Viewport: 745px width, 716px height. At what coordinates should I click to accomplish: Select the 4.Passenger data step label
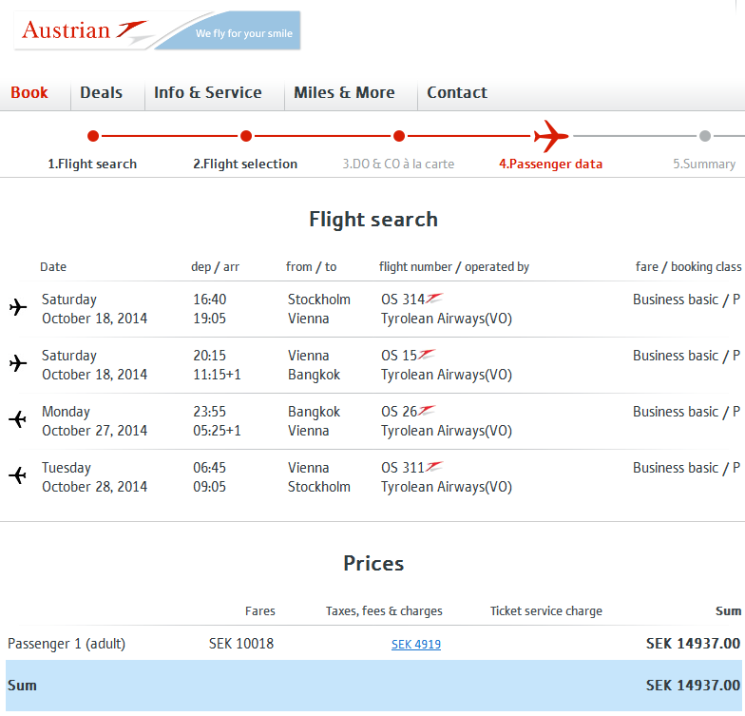click(551, 164)
